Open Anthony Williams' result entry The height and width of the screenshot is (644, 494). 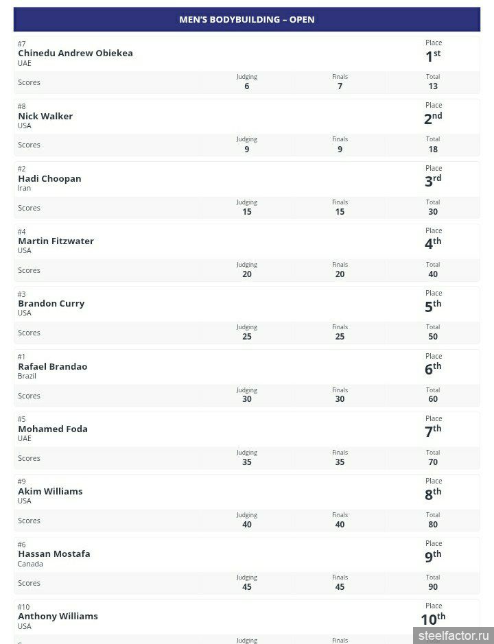point(58,617)
